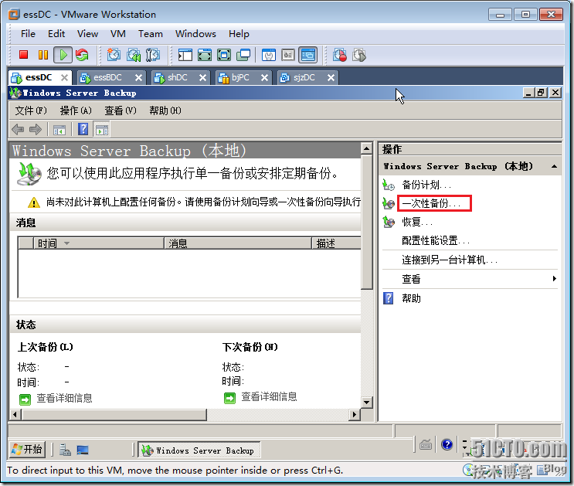This screenshot has height=486, width=574.
Task: Click 恢复... action link
Action: tap(417, 222)
